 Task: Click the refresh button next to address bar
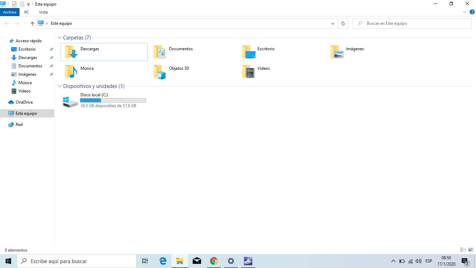(x=343, y=23)
